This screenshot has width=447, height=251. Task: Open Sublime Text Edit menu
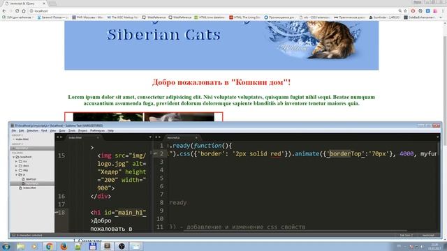click(22, 130)
